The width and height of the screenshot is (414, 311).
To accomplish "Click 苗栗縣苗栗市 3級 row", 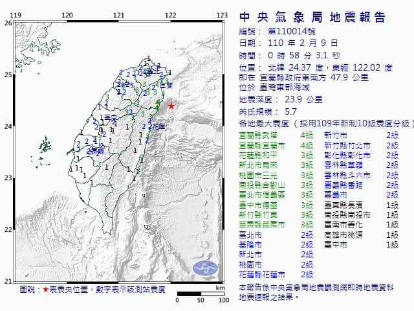I will 276,225.
